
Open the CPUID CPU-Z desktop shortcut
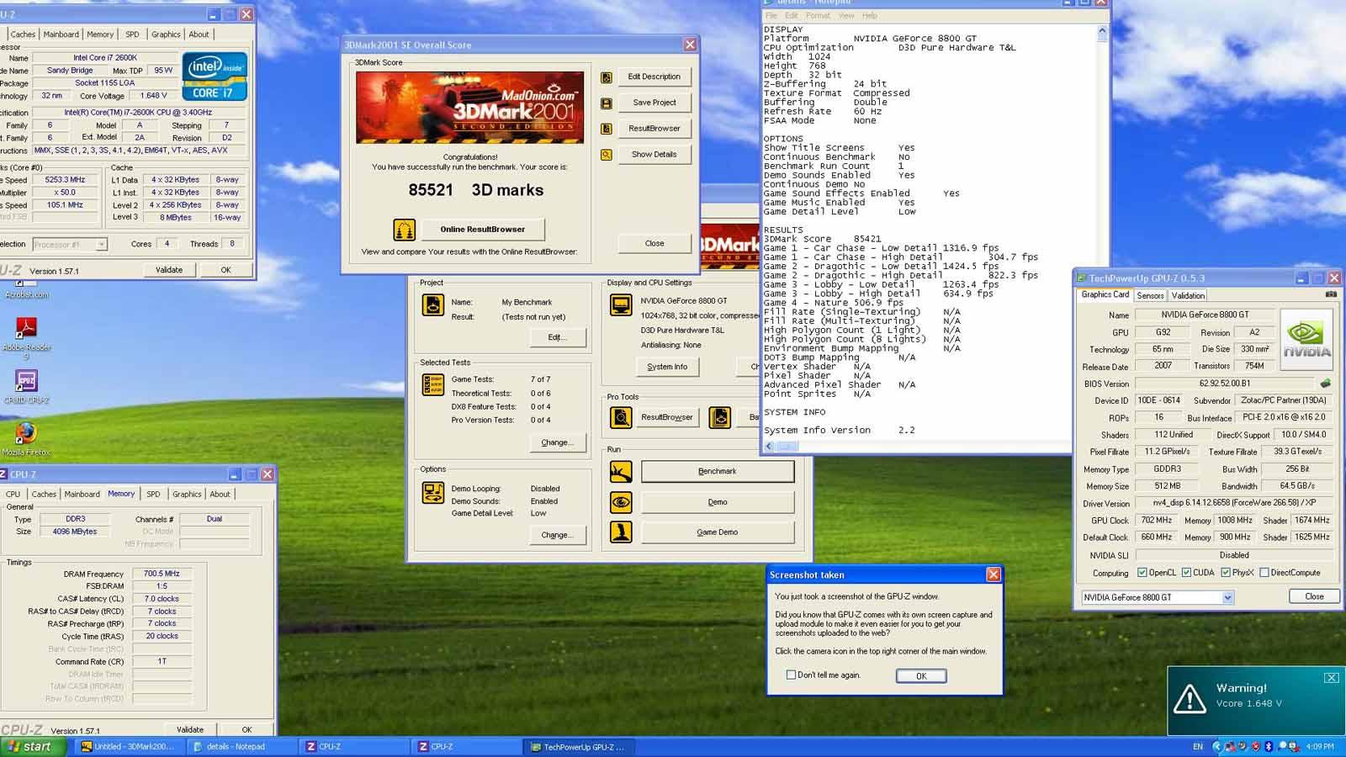26,381
